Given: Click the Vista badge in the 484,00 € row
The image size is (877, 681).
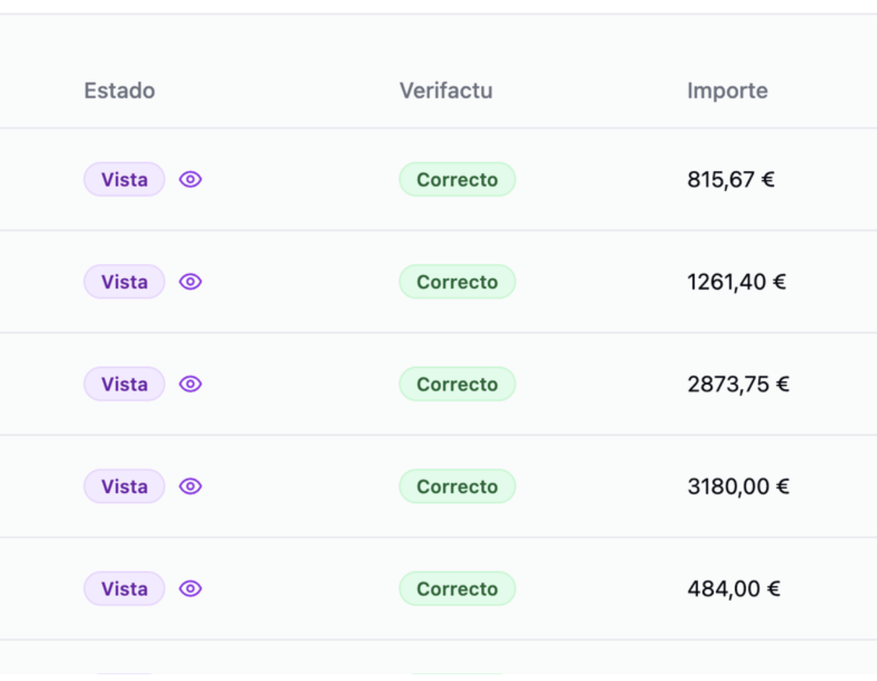Looking at the screenshot, I should (x=124, y=588).
